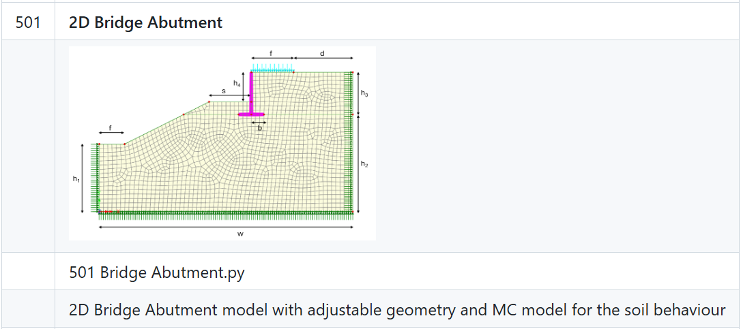Click the "h1" height label on left
The image size is (741, 329).
coord(75,178)
